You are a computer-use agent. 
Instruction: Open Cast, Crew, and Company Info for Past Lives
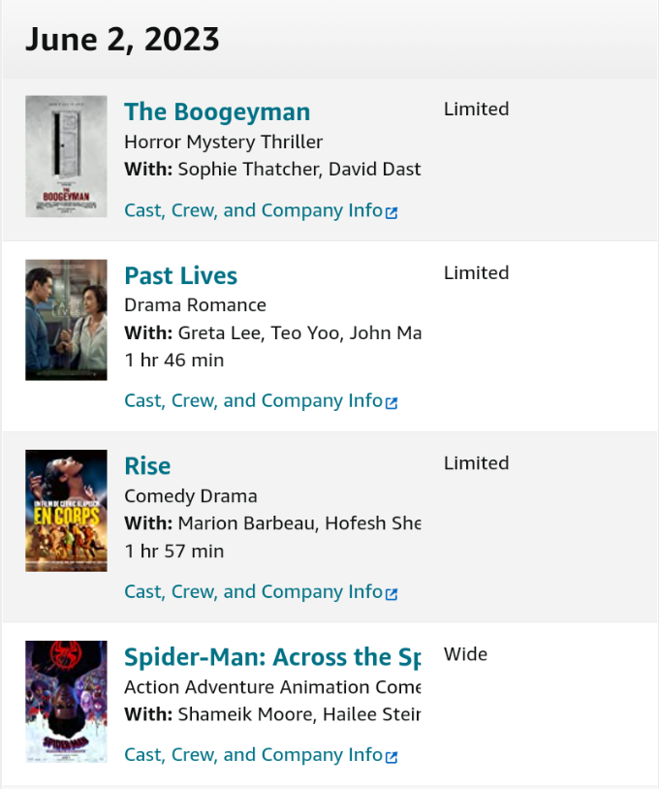point(253,401)
